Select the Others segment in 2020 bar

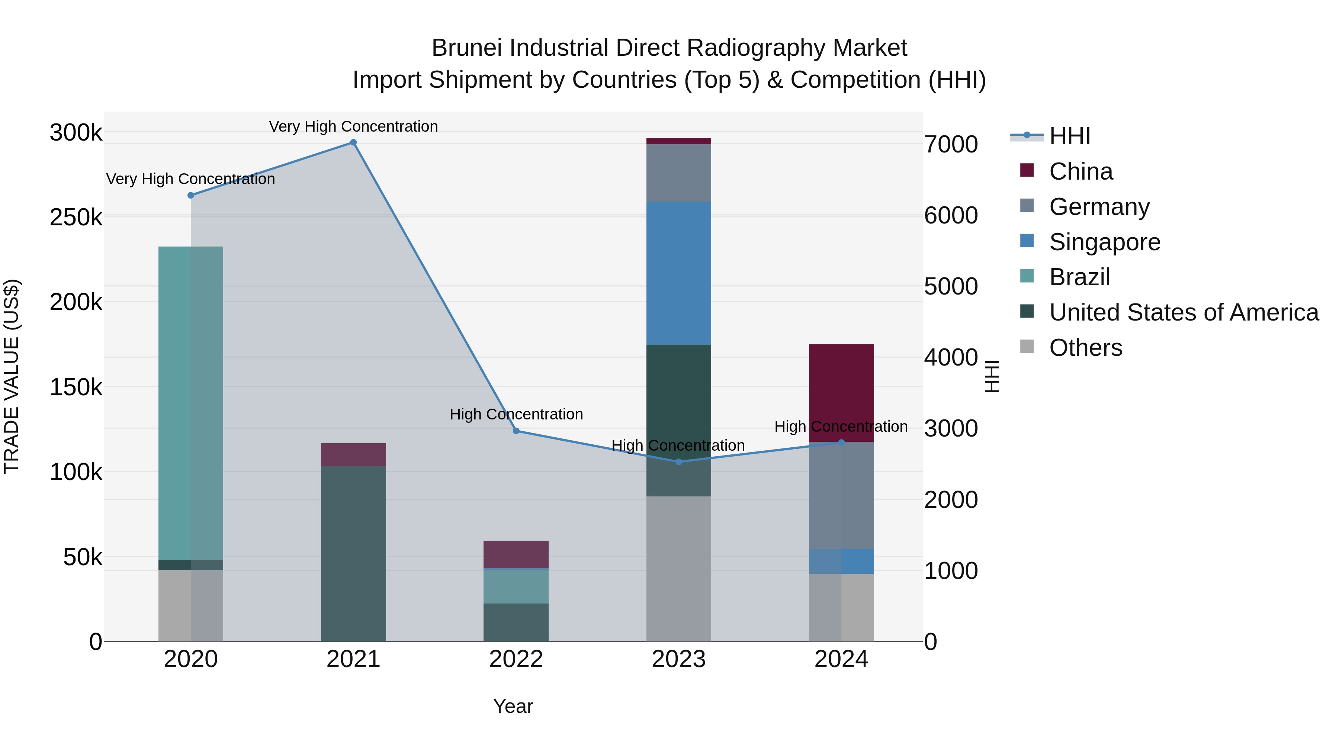(x=191, y=606)
